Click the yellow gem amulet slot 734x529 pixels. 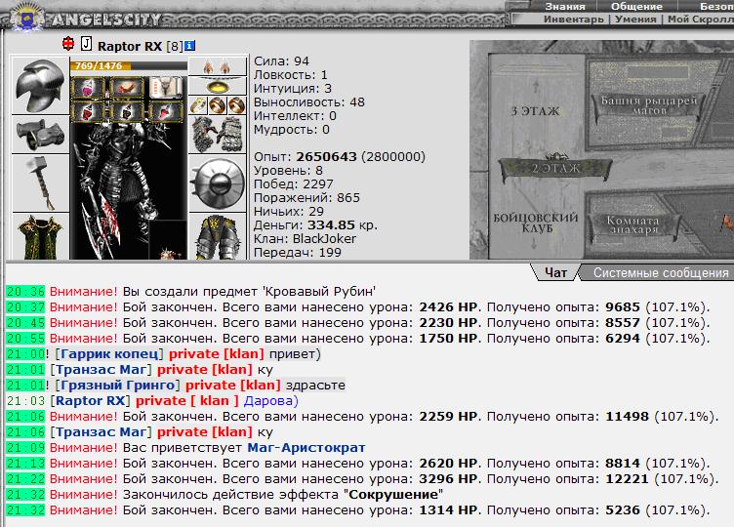click(x=218, y=86)
